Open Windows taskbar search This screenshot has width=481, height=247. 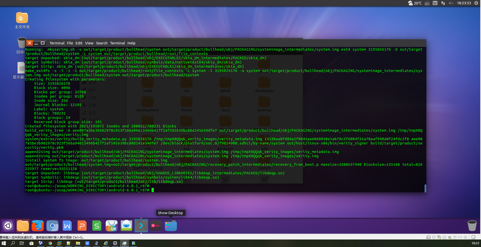click(13, 243)
